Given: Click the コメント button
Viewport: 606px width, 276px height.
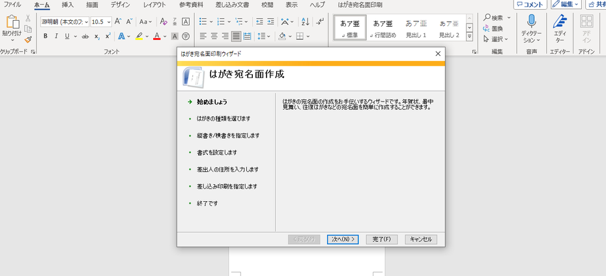Looking at the screenshot, I should (x=530, y=5).
